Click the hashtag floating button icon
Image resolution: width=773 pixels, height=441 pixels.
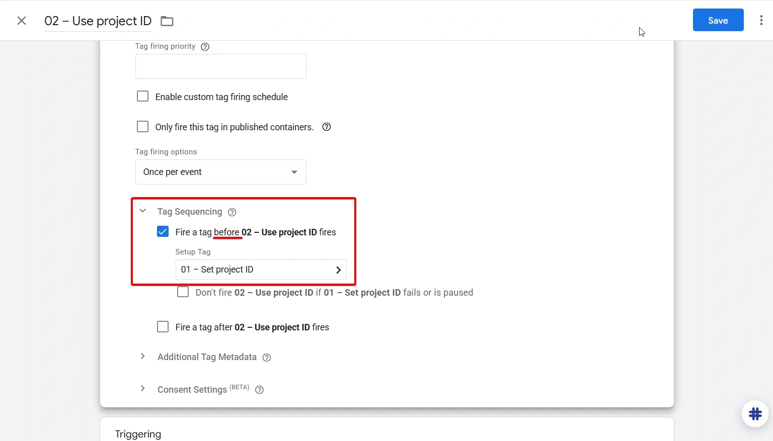coord(755,414)
